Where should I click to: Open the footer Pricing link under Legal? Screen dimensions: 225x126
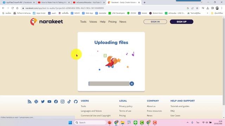(122, 115)
